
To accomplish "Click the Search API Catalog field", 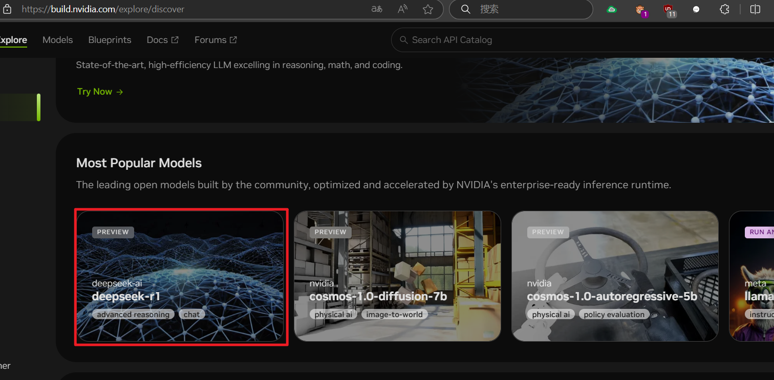I will pyautogui.click(x=583, y=40).
